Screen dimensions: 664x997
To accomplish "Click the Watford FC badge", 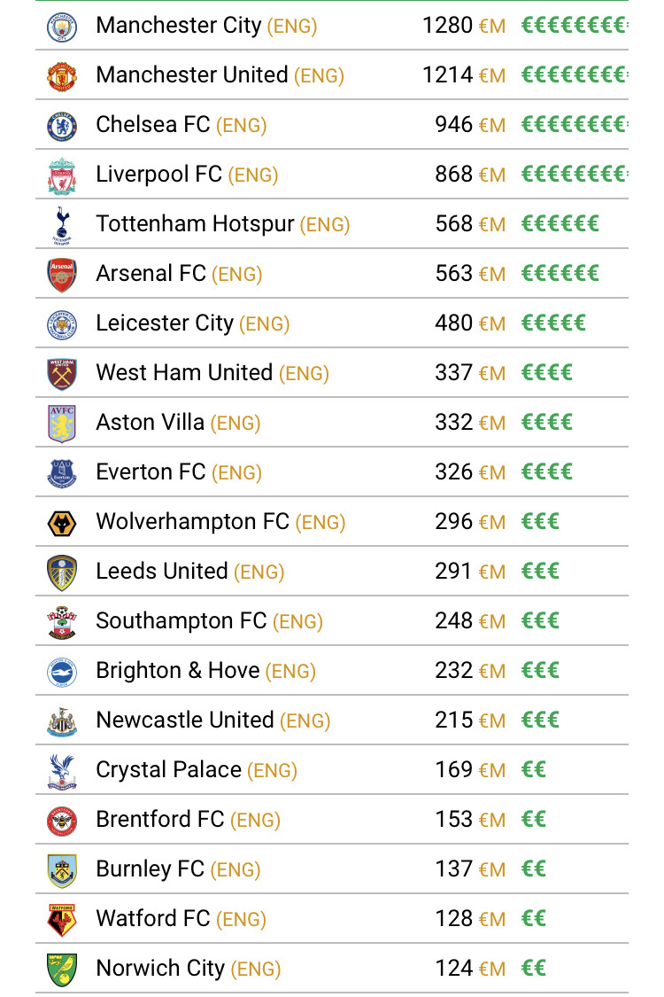I will [x=62, y=920].
